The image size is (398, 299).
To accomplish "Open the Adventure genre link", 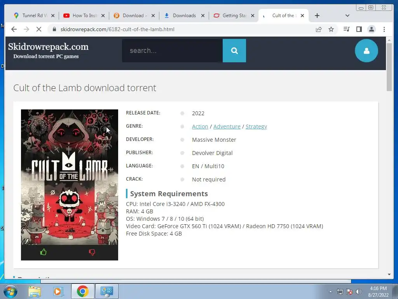I will pyautogui.click(x=227, y=127).
